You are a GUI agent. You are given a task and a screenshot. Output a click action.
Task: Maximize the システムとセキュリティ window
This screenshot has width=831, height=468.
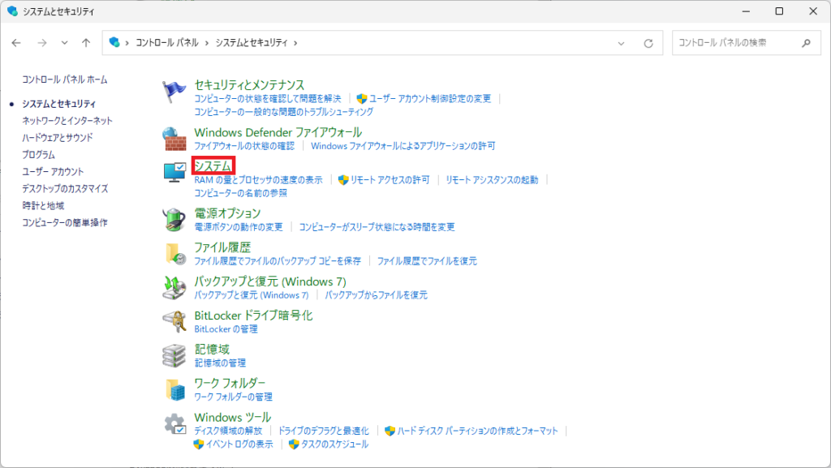tap(779, 11)
